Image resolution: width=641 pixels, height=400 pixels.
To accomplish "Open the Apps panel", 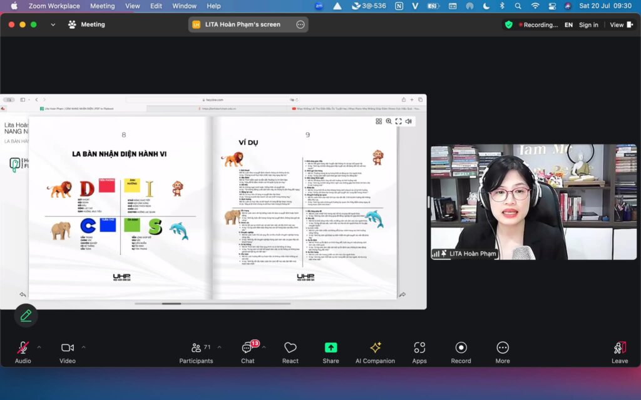I will pos(419,348).
